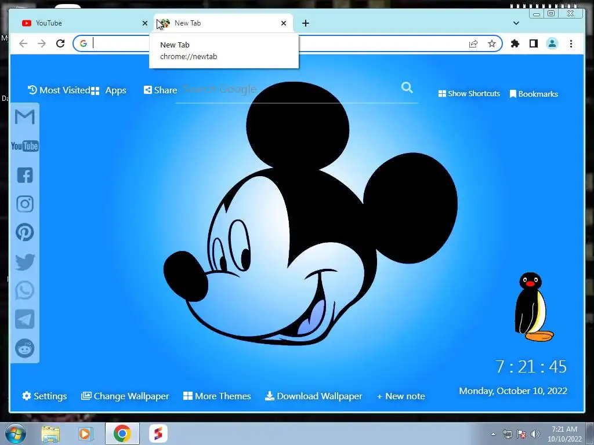Launch the media player taskbar icon
The height and width of the screenshot is (445, 594).
[86, 433]
